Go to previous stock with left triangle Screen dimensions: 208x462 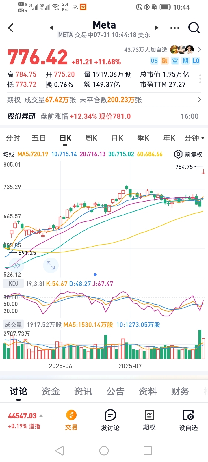(51, 28)
